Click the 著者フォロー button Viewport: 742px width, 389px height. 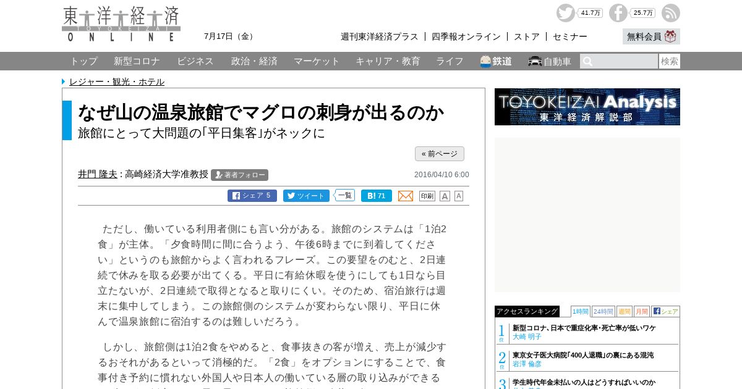239,175
